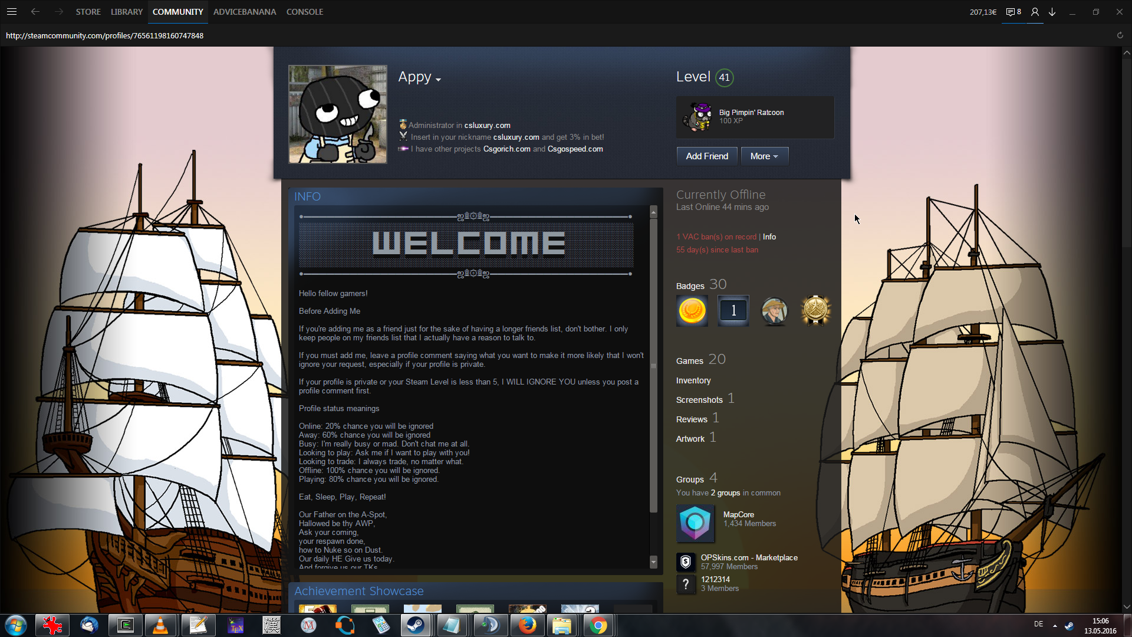Viewport: 1132px width, 637px height.
Task: Open the Inventory link
Action: 693,380
